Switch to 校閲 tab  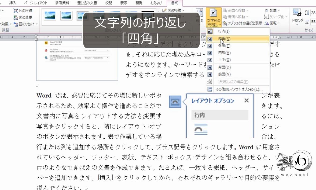(x=109, y=3)
